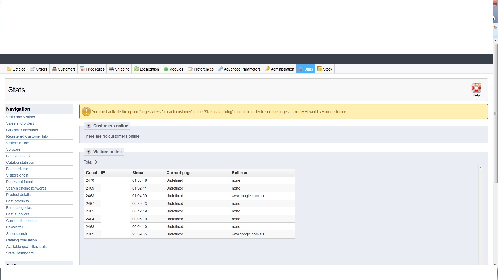Click the Orders shopping cart icon
The width and height of the screenshot is (498, 280).
tap(32, 69)
